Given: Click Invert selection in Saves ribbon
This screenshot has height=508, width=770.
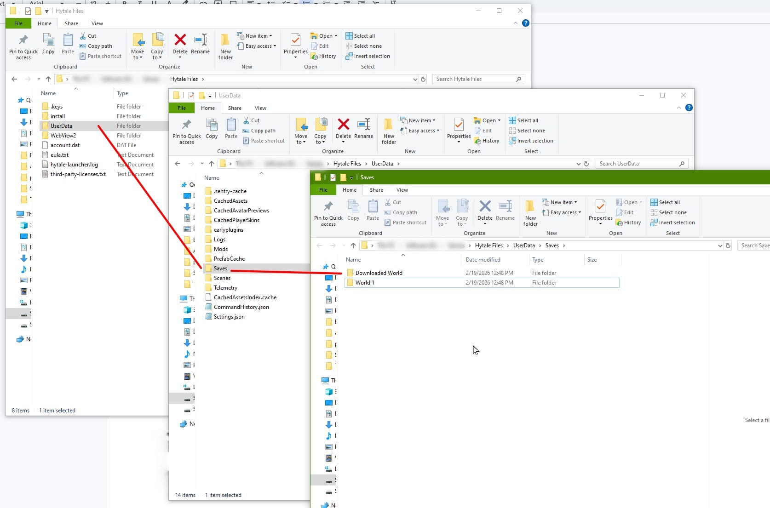Looking at the screenshot, I should [x=672, y=223].
